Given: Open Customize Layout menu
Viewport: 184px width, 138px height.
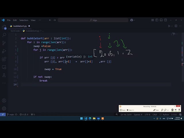Looking at the screenshot, I should (x=153, y=20).
